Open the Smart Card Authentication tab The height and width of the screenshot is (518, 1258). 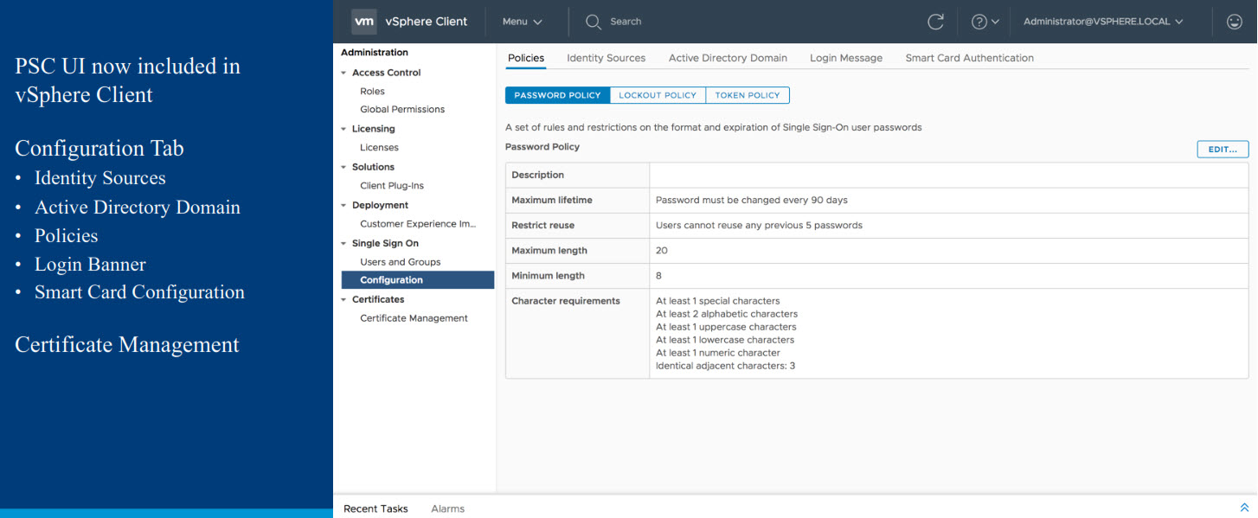point(969,58)
